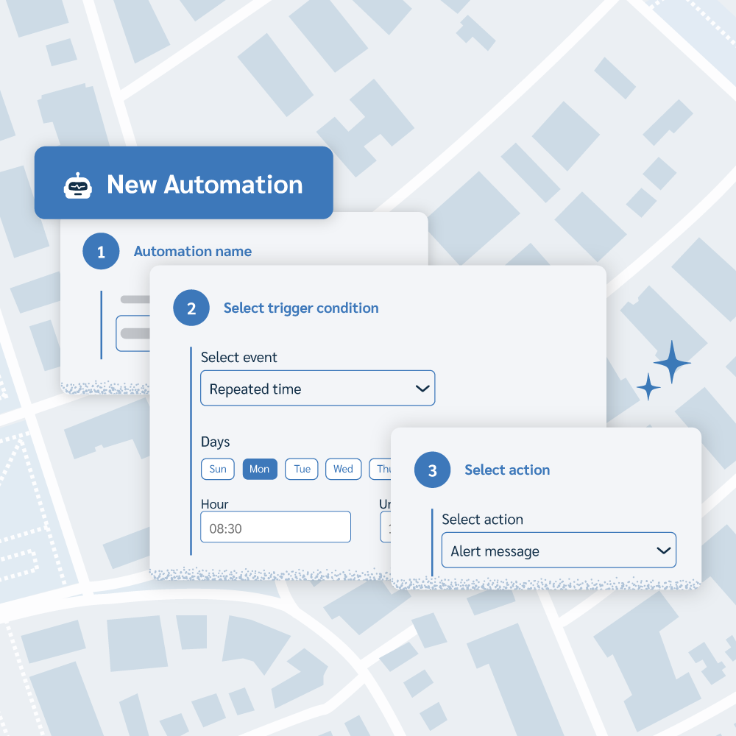Toggle the Sun day selector
Screen dimensions: 736x736
(217, 469)
